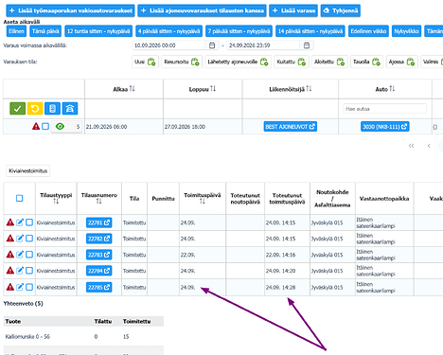Sort by the Loppuu column arrows
The image size is (443, 355).
coord(213,89)
